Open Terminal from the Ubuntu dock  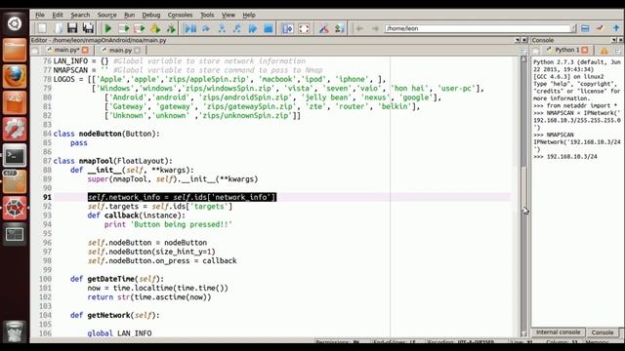15,155
